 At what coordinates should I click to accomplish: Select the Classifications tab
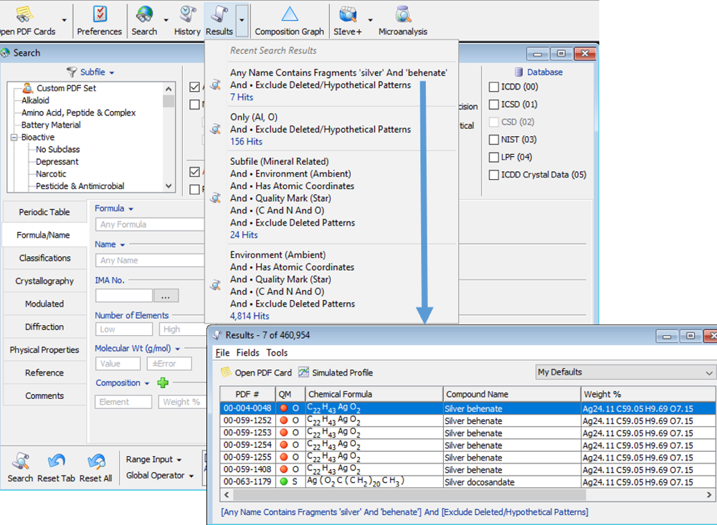(44, 258)
